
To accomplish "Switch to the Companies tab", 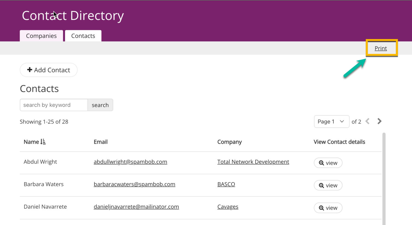I will (x=41, y=36).
